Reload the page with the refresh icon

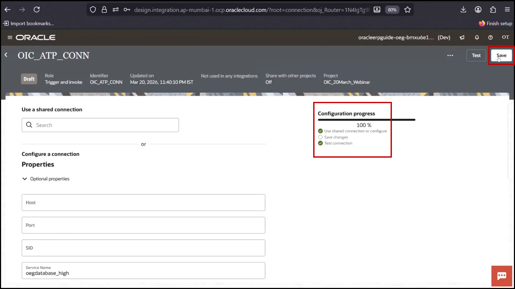coord(37,10)
